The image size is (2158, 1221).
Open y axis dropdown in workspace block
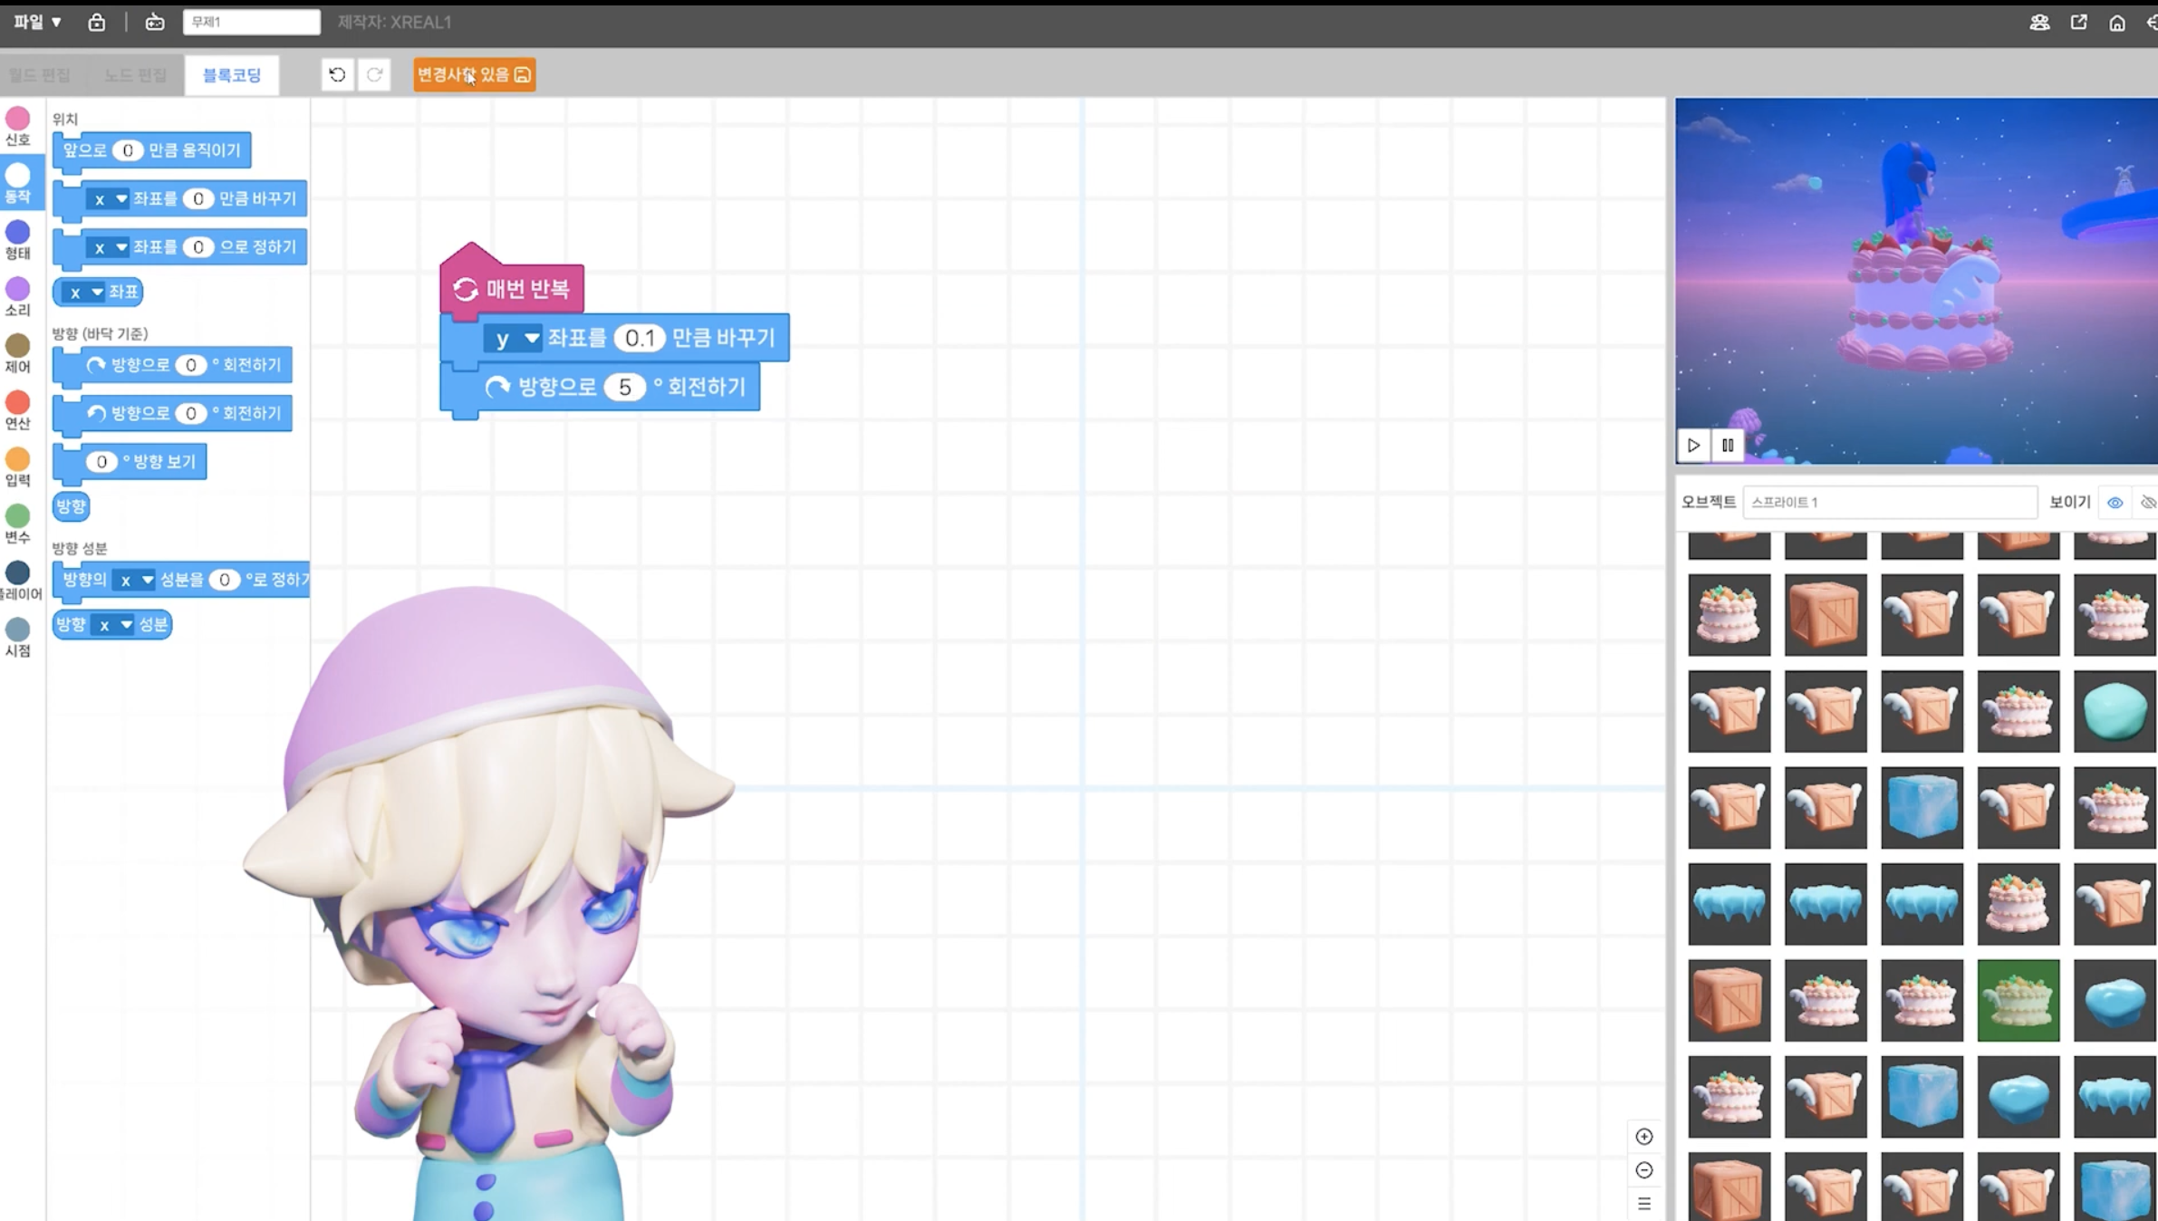[x=513, y=339]
